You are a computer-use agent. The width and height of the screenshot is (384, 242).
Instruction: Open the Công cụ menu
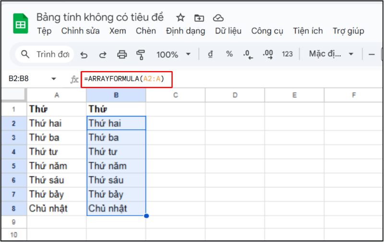pos(267,31)
